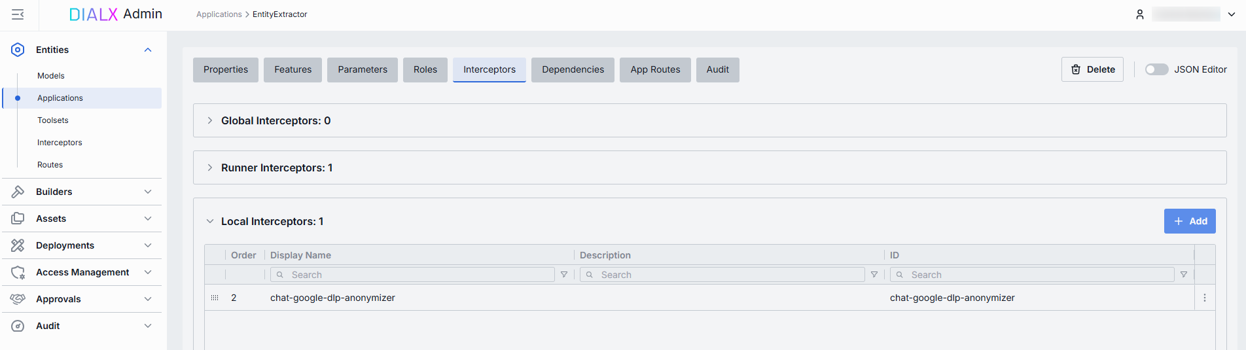The image size is (1246, 350).
Task: Collapse the Local Interceptors section
Action: (210, 221)
